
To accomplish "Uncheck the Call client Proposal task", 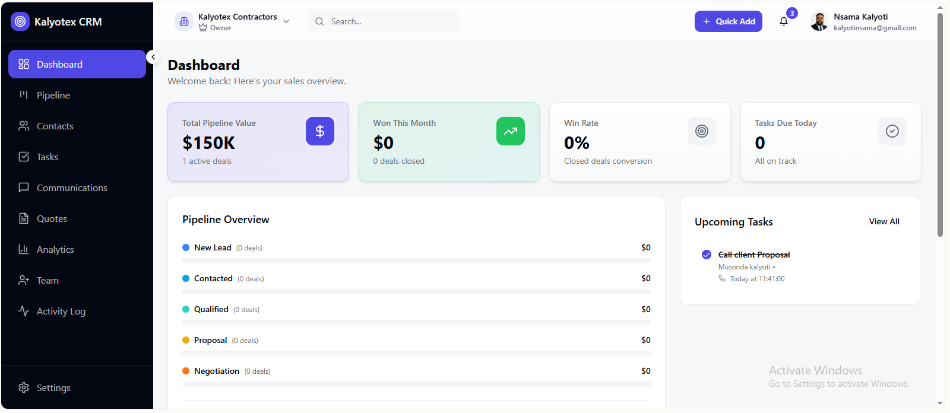I will pos(707,255).
